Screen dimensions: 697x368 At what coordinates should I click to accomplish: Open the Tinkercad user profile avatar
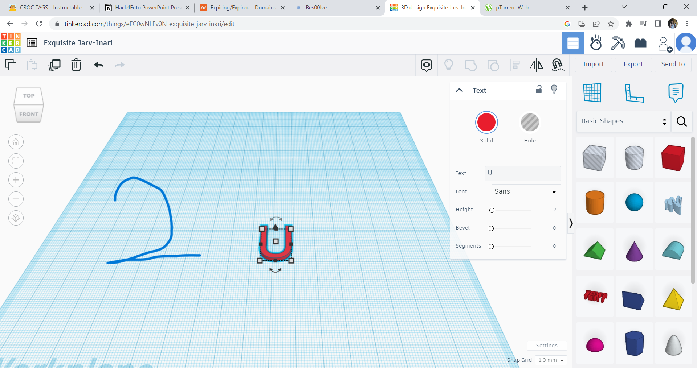click(x=686, y=43)
